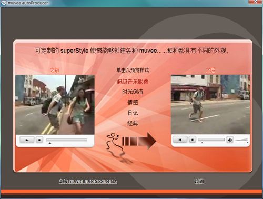Select 超级音乐影像 style
Screen dimensions: 263x199
(x=133, y=82)
